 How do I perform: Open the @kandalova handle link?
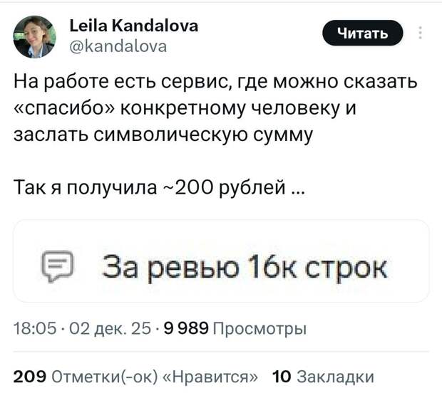point(120,47)
